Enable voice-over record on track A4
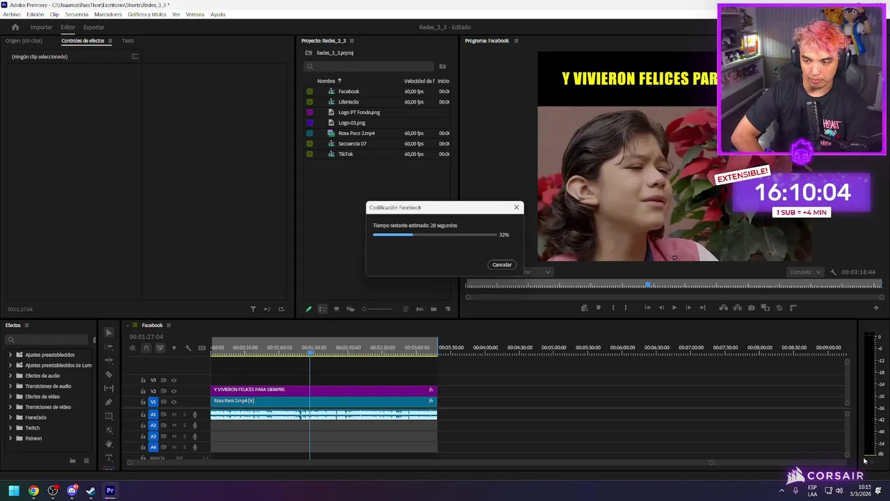890x501 pixels. click(195, 447)
